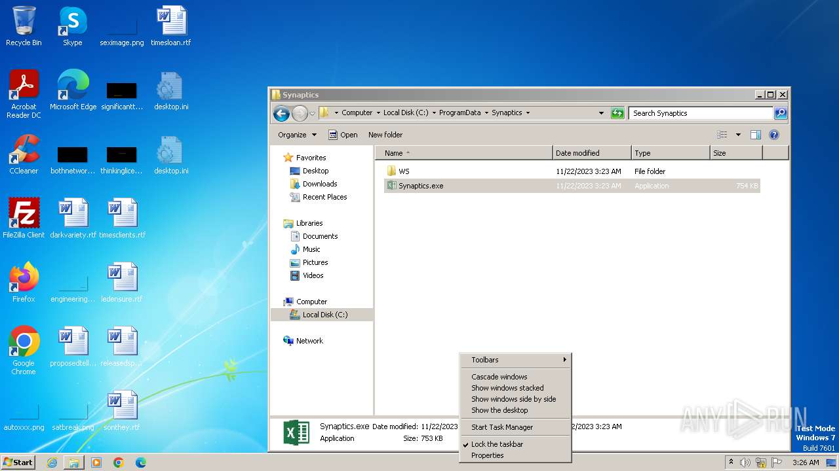This screenshot has width=839, height=471.
Task: Open Chrome from the taskbar
Action: click(x=119, y=462)
